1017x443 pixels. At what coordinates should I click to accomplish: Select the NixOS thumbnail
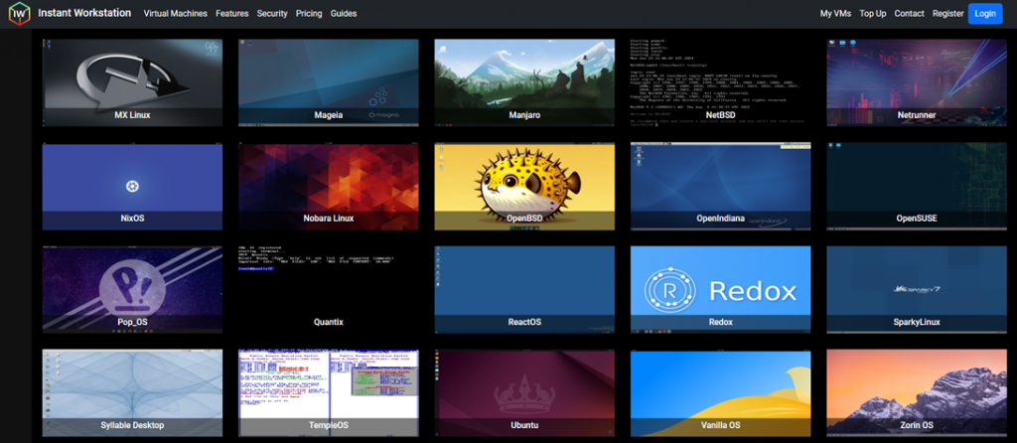132,187
